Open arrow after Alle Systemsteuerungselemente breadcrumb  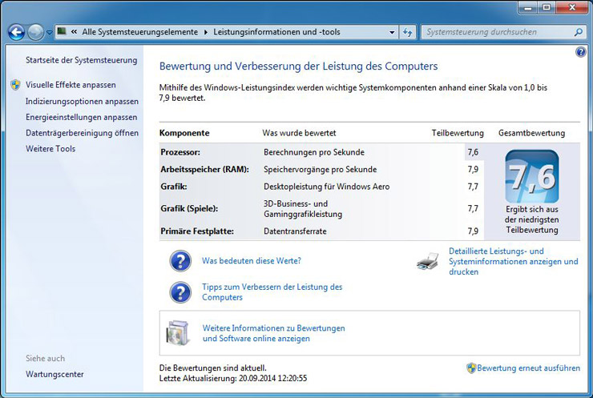(206, 32)
